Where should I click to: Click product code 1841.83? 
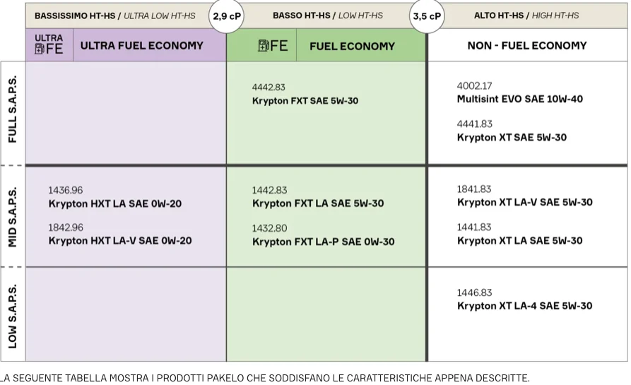474,189
